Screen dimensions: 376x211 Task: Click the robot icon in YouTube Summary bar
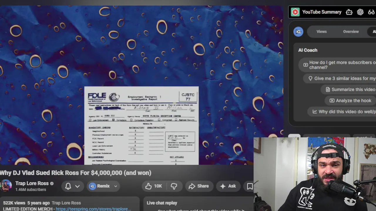point(349,12)
